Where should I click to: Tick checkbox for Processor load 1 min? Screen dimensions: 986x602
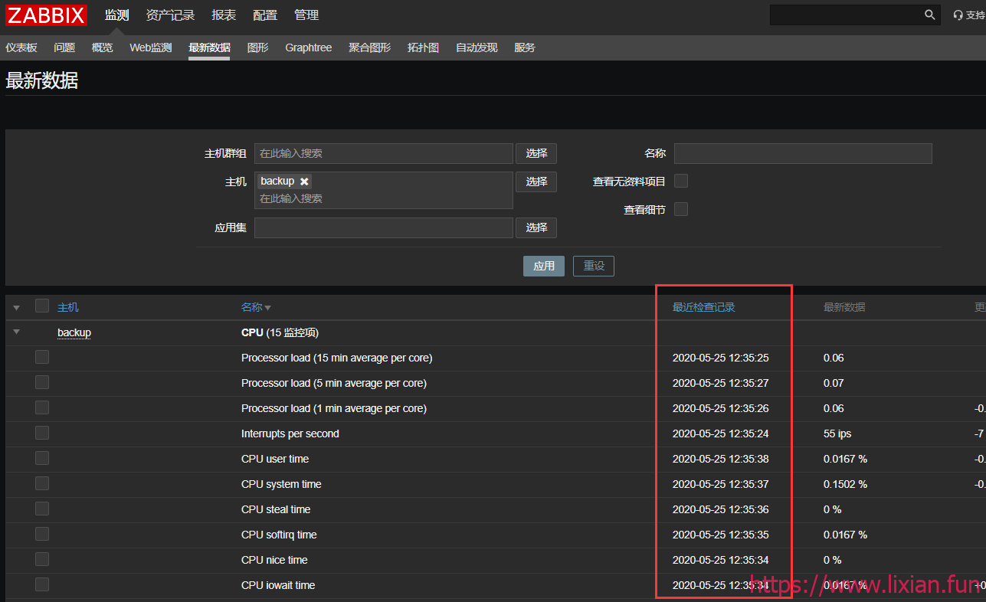point(42,407)
